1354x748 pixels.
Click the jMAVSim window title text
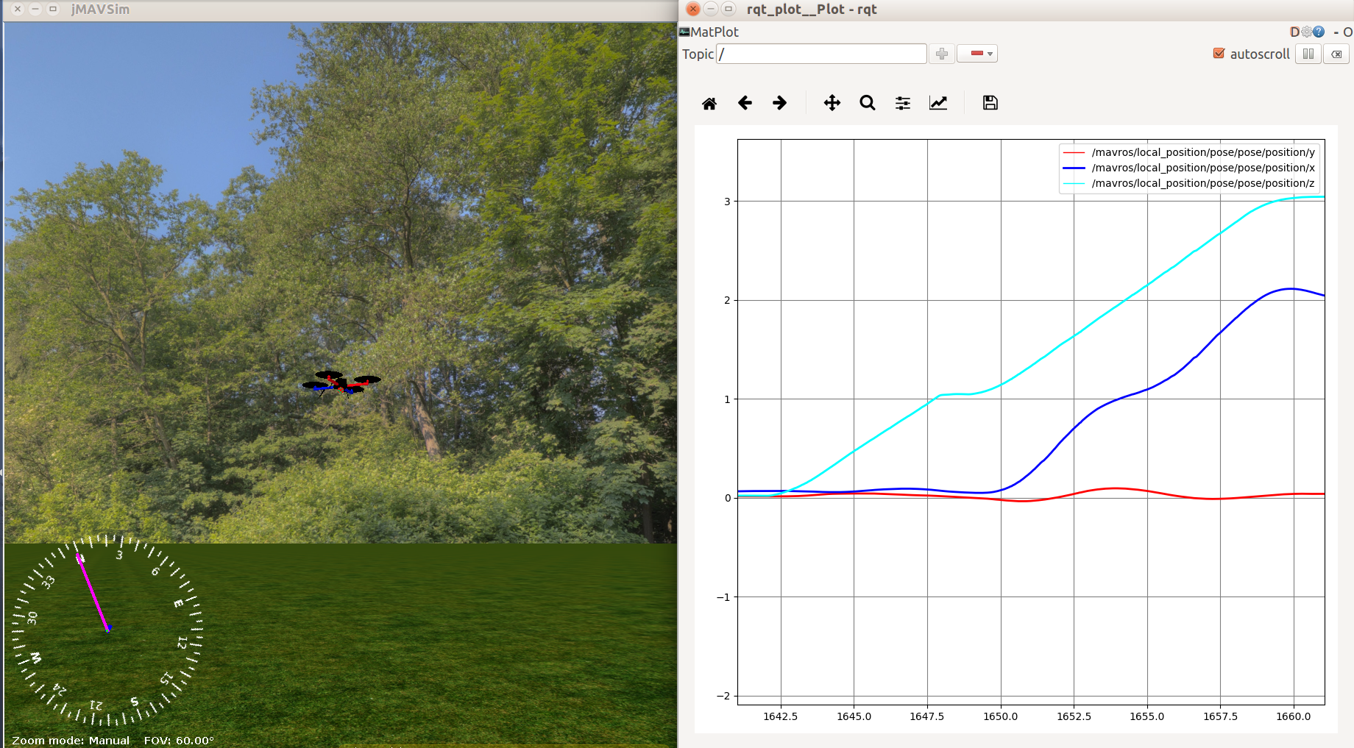pyautogui.click(x=100, y=10)
